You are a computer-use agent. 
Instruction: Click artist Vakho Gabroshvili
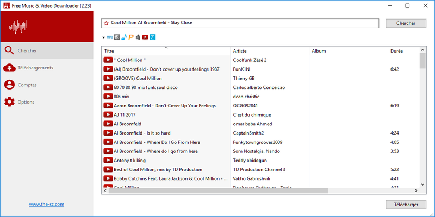click(252, 178)
